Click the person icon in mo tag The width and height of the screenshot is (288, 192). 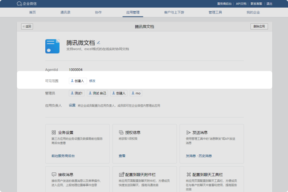(133, 93)
